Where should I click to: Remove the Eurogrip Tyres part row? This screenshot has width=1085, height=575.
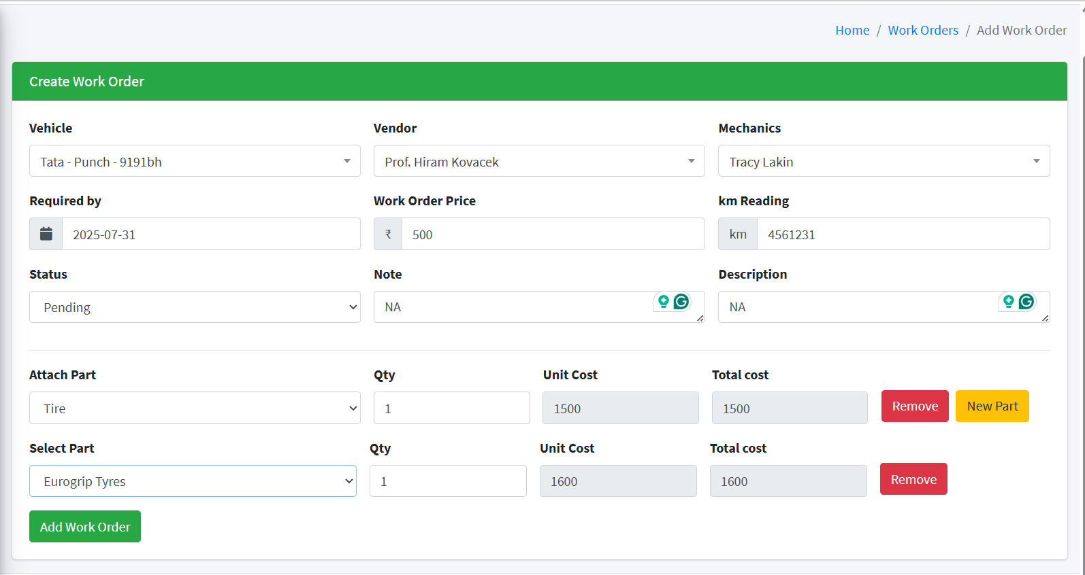[913, 480]
